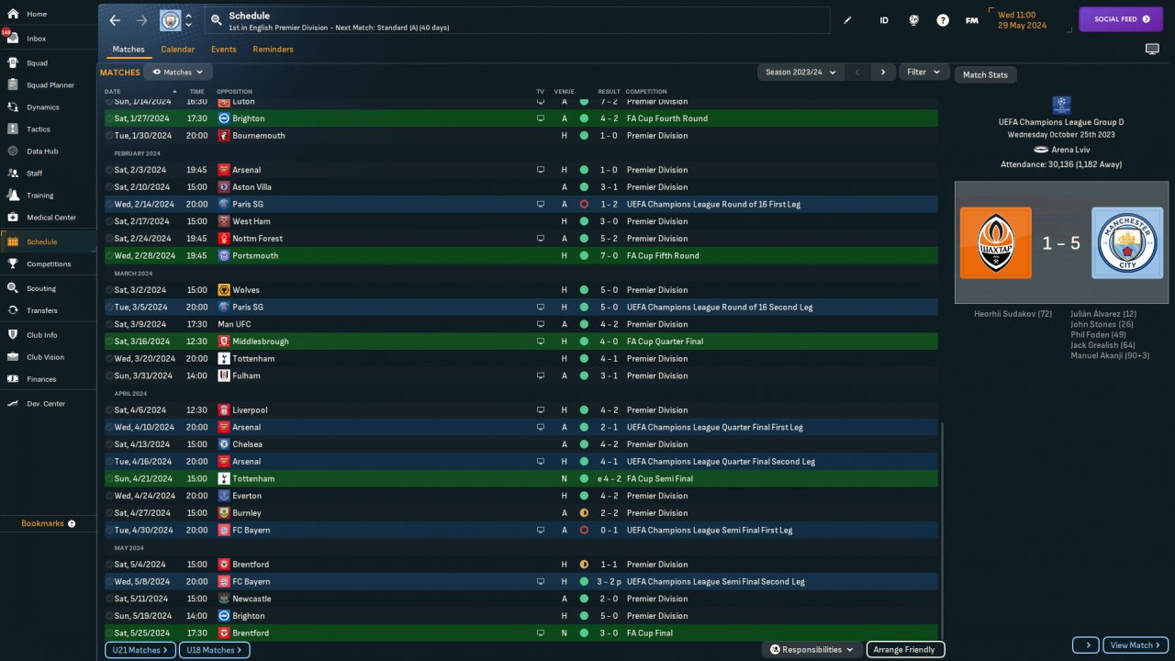This screenshot has height=661, width=1175.
Task: Switch to the Reminders tab
Action: point(274,50)
